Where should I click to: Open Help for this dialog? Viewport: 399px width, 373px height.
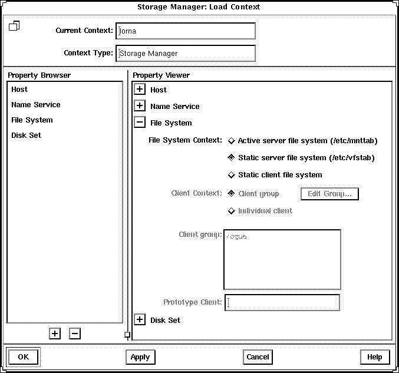click(x=375, y=357)
